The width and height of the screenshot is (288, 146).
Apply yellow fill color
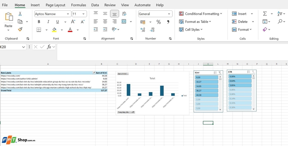[54, 30]
